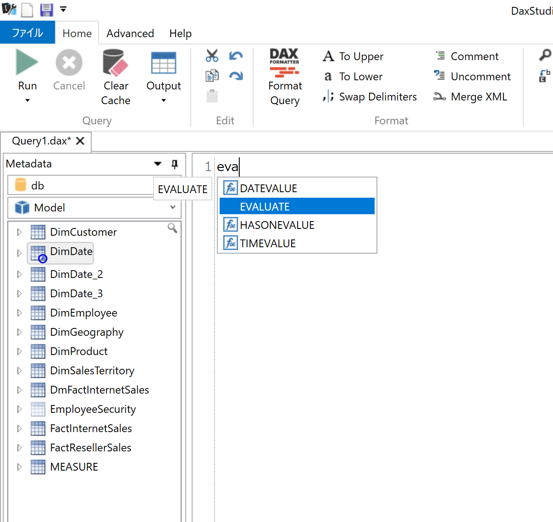Choose EVALUATE from the autocomplete list
Viewport: 553px width, 522px height.
pyautogui.click(x=297, y=206)
